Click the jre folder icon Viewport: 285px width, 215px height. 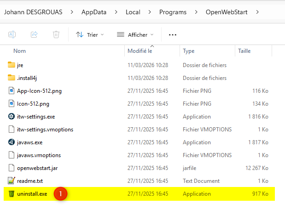(12, 65)
